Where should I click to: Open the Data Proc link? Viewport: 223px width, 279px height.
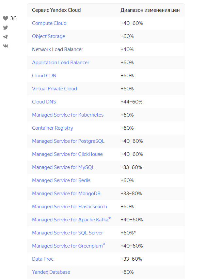coord(43,259)
